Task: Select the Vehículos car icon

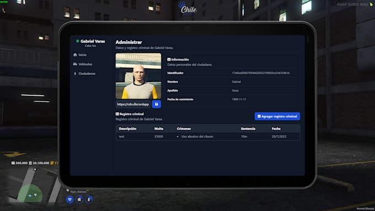Action: coord(75,64)
